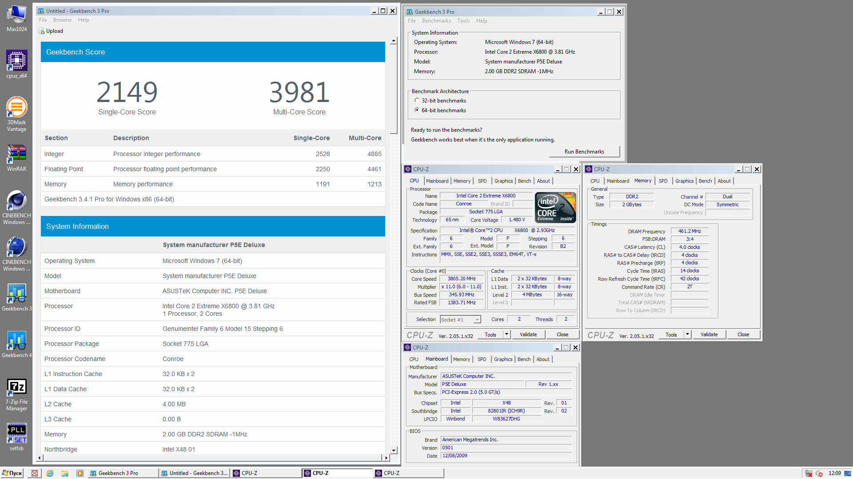The image size is (853, 479).
Task: Expand Tools dropdown arrow in CPU-Z Memory window
Action: tap(687, 334)
